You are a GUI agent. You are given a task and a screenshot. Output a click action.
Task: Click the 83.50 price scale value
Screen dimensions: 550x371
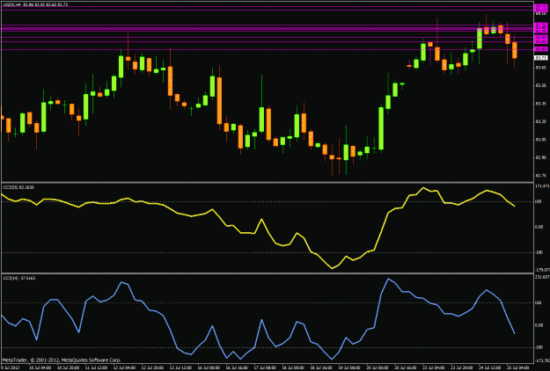[x=540, y=85]
